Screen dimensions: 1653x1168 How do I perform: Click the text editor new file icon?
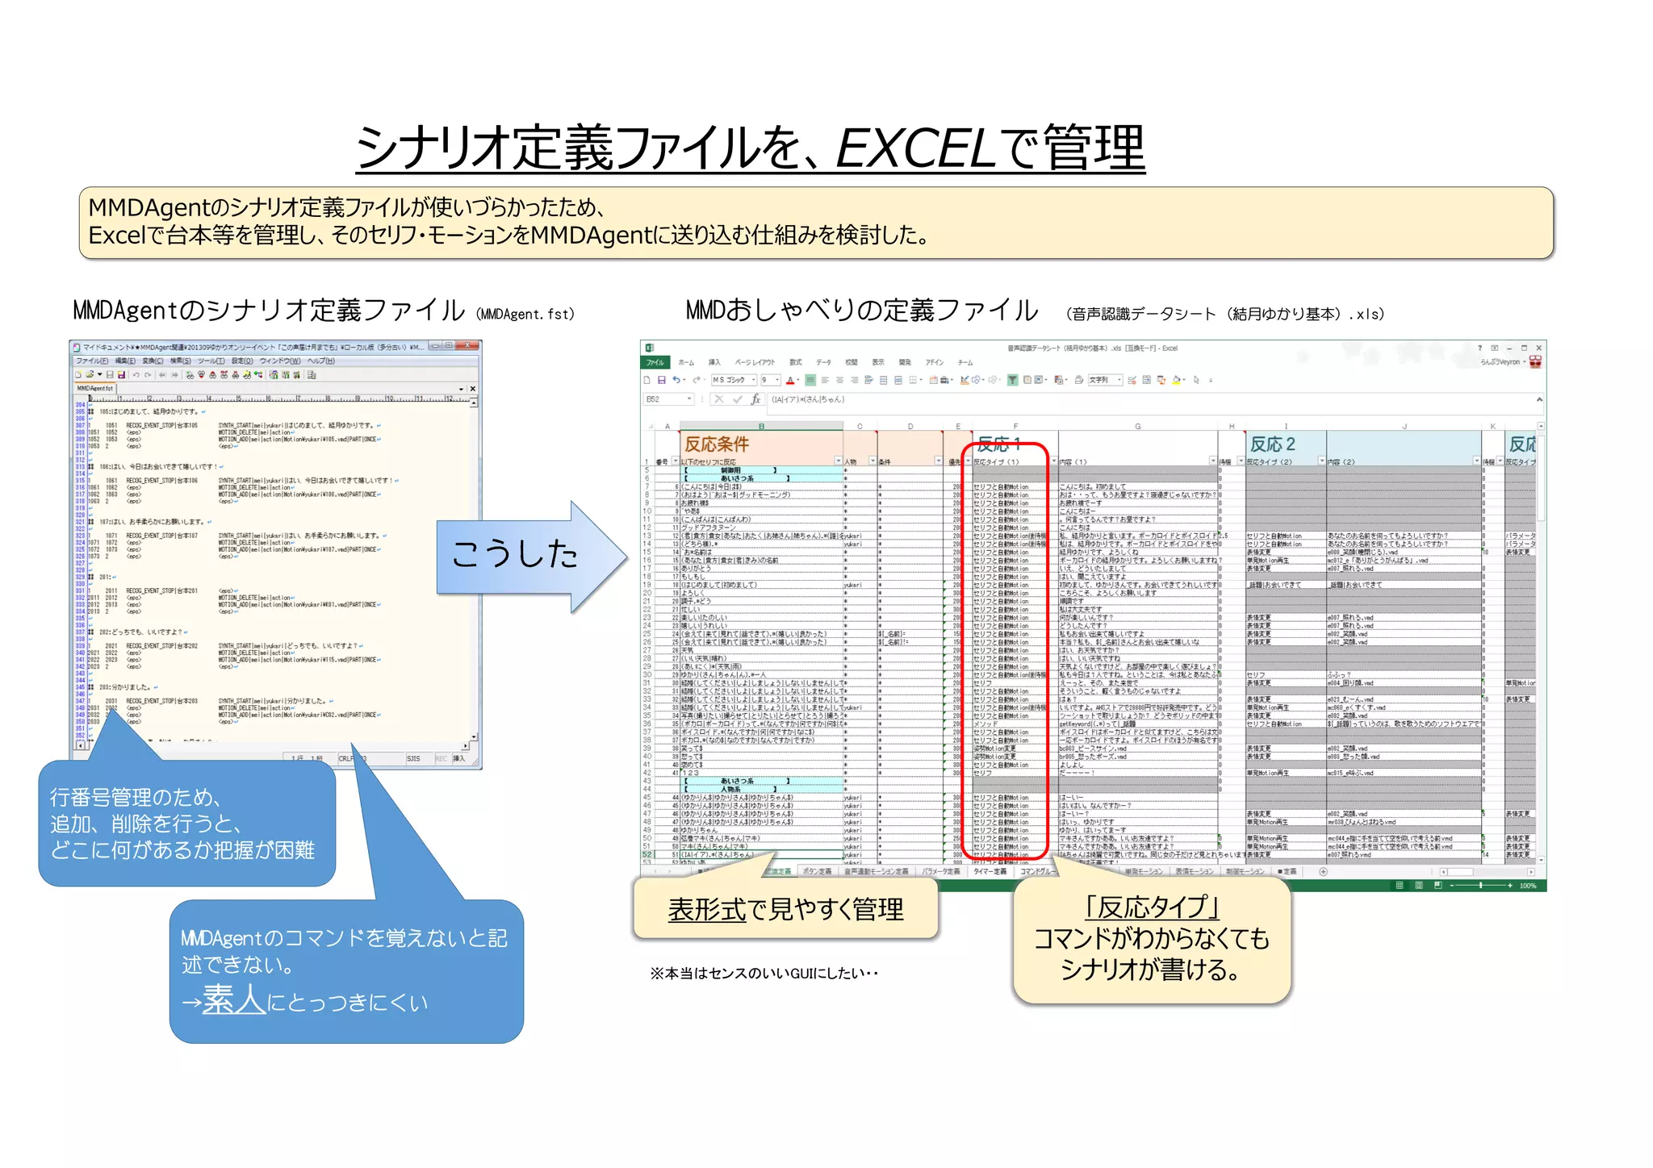click(78, 375)
